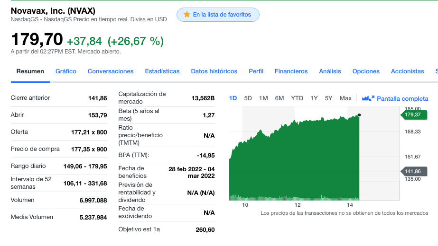The image size is (438, 246).
Task: Select the 1M chart range
Action: click(263, 98)
